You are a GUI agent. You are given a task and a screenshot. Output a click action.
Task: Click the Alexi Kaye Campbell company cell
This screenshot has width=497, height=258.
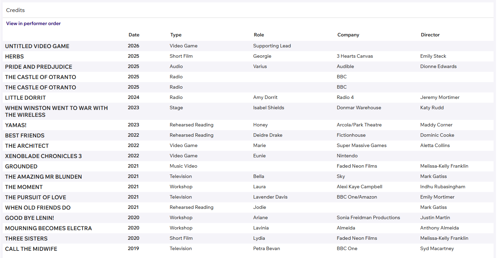[x=360, y=187]
